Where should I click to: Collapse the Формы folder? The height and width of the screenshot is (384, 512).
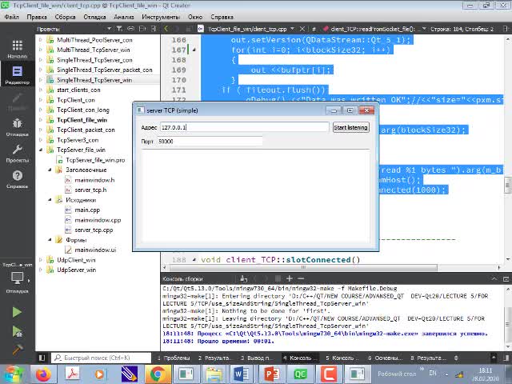point(50,240)
